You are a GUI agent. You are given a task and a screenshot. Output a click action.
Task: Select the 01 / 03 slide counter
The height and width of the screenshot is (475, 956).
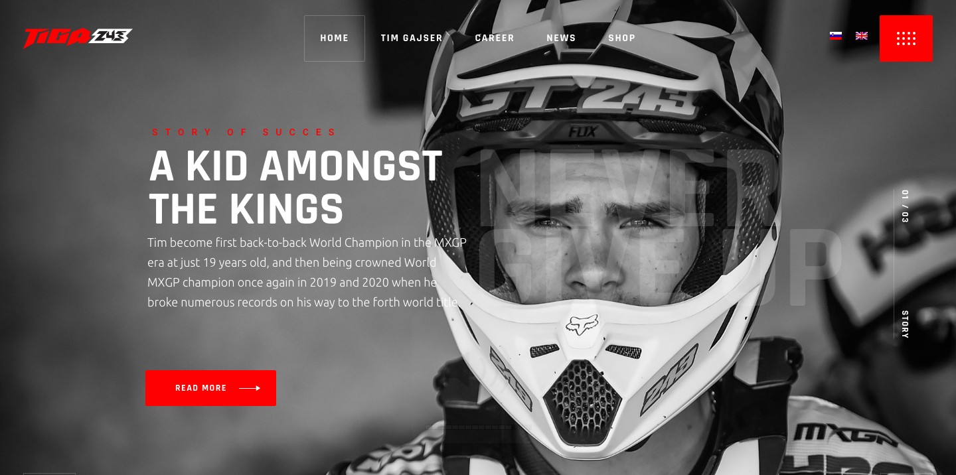pos(905,206)
